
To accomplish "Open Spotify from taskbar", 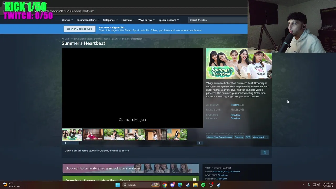I will tap(203, 185).
